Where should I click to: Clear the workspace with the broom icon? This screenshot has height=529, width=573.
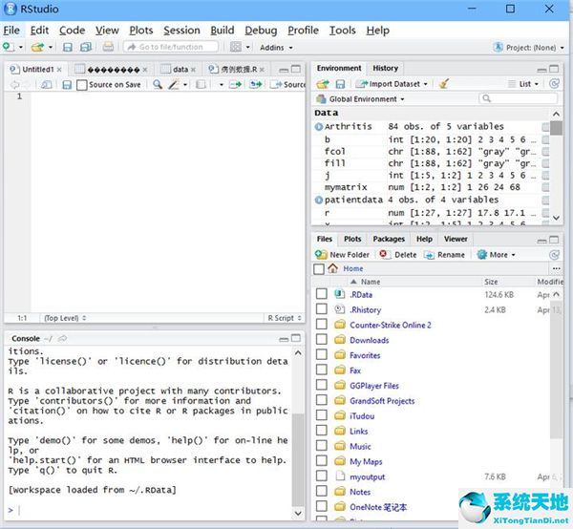pyautogui.click(x=444, y=84)
